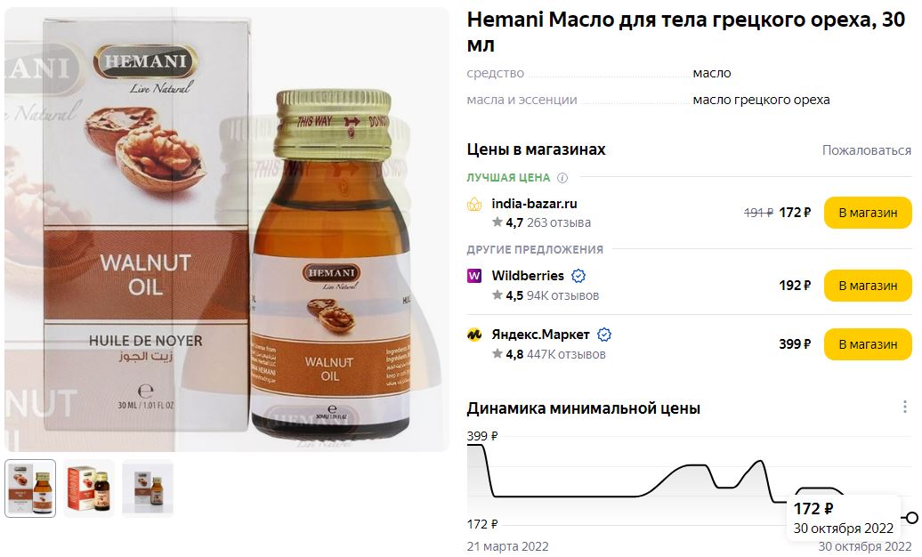Viewport: 922px width, 557px height.
Task: Click the info icon beside Лучшая цена
Action: point(562,178)
